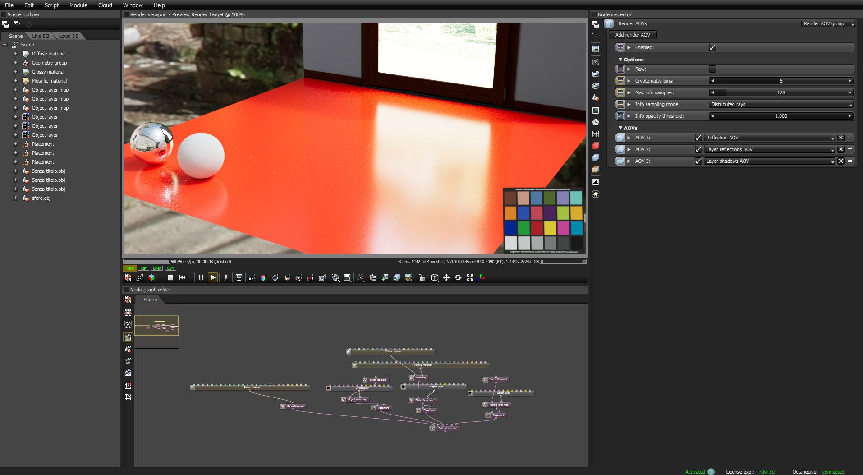Show the Ref render pass
The height and width of the screenshot is (475, 863).
click(143, 268)
